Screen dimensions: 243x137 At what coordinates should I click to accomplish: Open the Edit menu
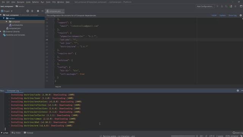pyautogui.click(x=8, y=2)
